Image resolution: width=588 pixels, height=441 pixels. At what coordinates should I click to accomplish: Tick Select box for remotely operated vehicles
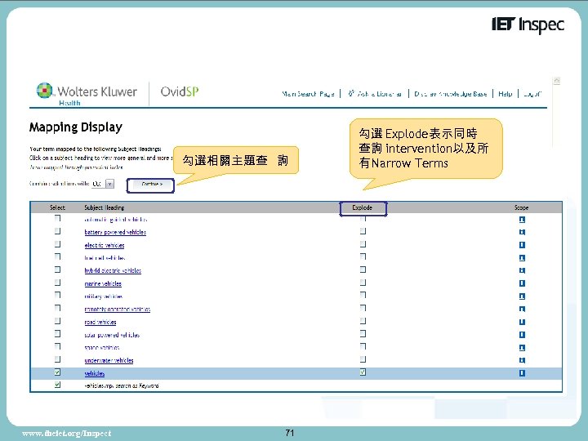tap(57, 308)
